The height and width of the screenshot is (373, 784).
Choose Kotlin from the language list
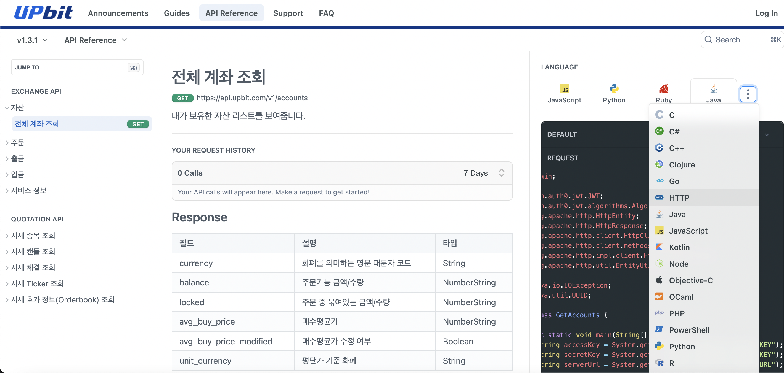(679, 247)
